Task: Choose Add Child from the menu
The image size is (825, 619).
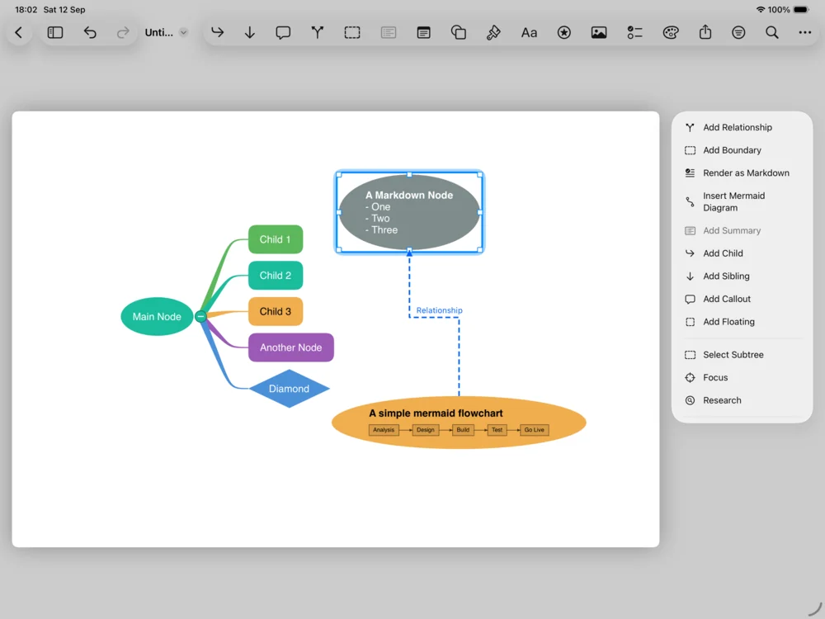Action: click(742, 253)
